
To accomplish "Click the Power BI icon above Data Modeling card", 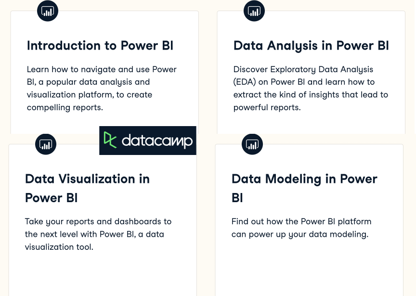I will pyautogui.click(x=252, y=144).
